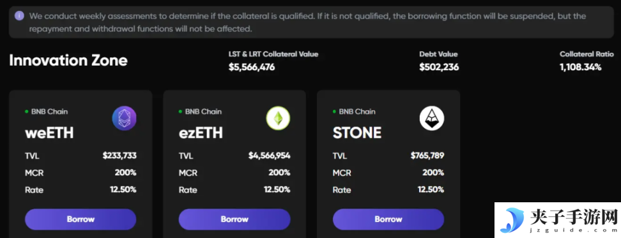Click the ezETH TVL value $4,566,954
This screenshot has width=621, height=238.
pos(270,156)
